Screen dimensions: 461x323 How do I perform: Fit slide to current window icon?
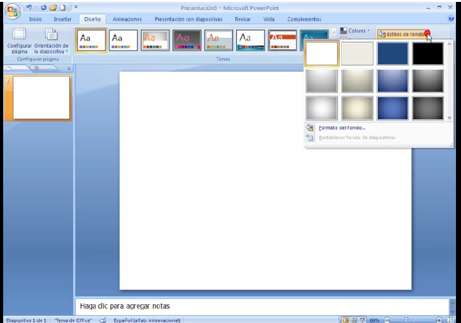tap(450, 320)
